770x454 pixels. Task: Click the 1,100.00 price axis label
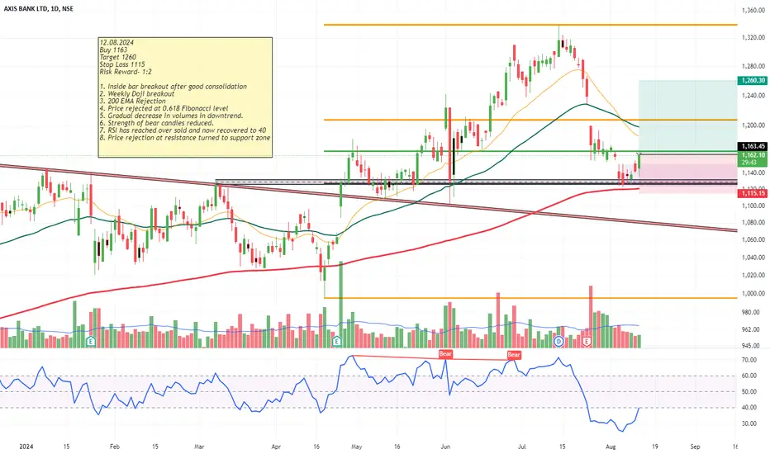click(x=753, y=206)
